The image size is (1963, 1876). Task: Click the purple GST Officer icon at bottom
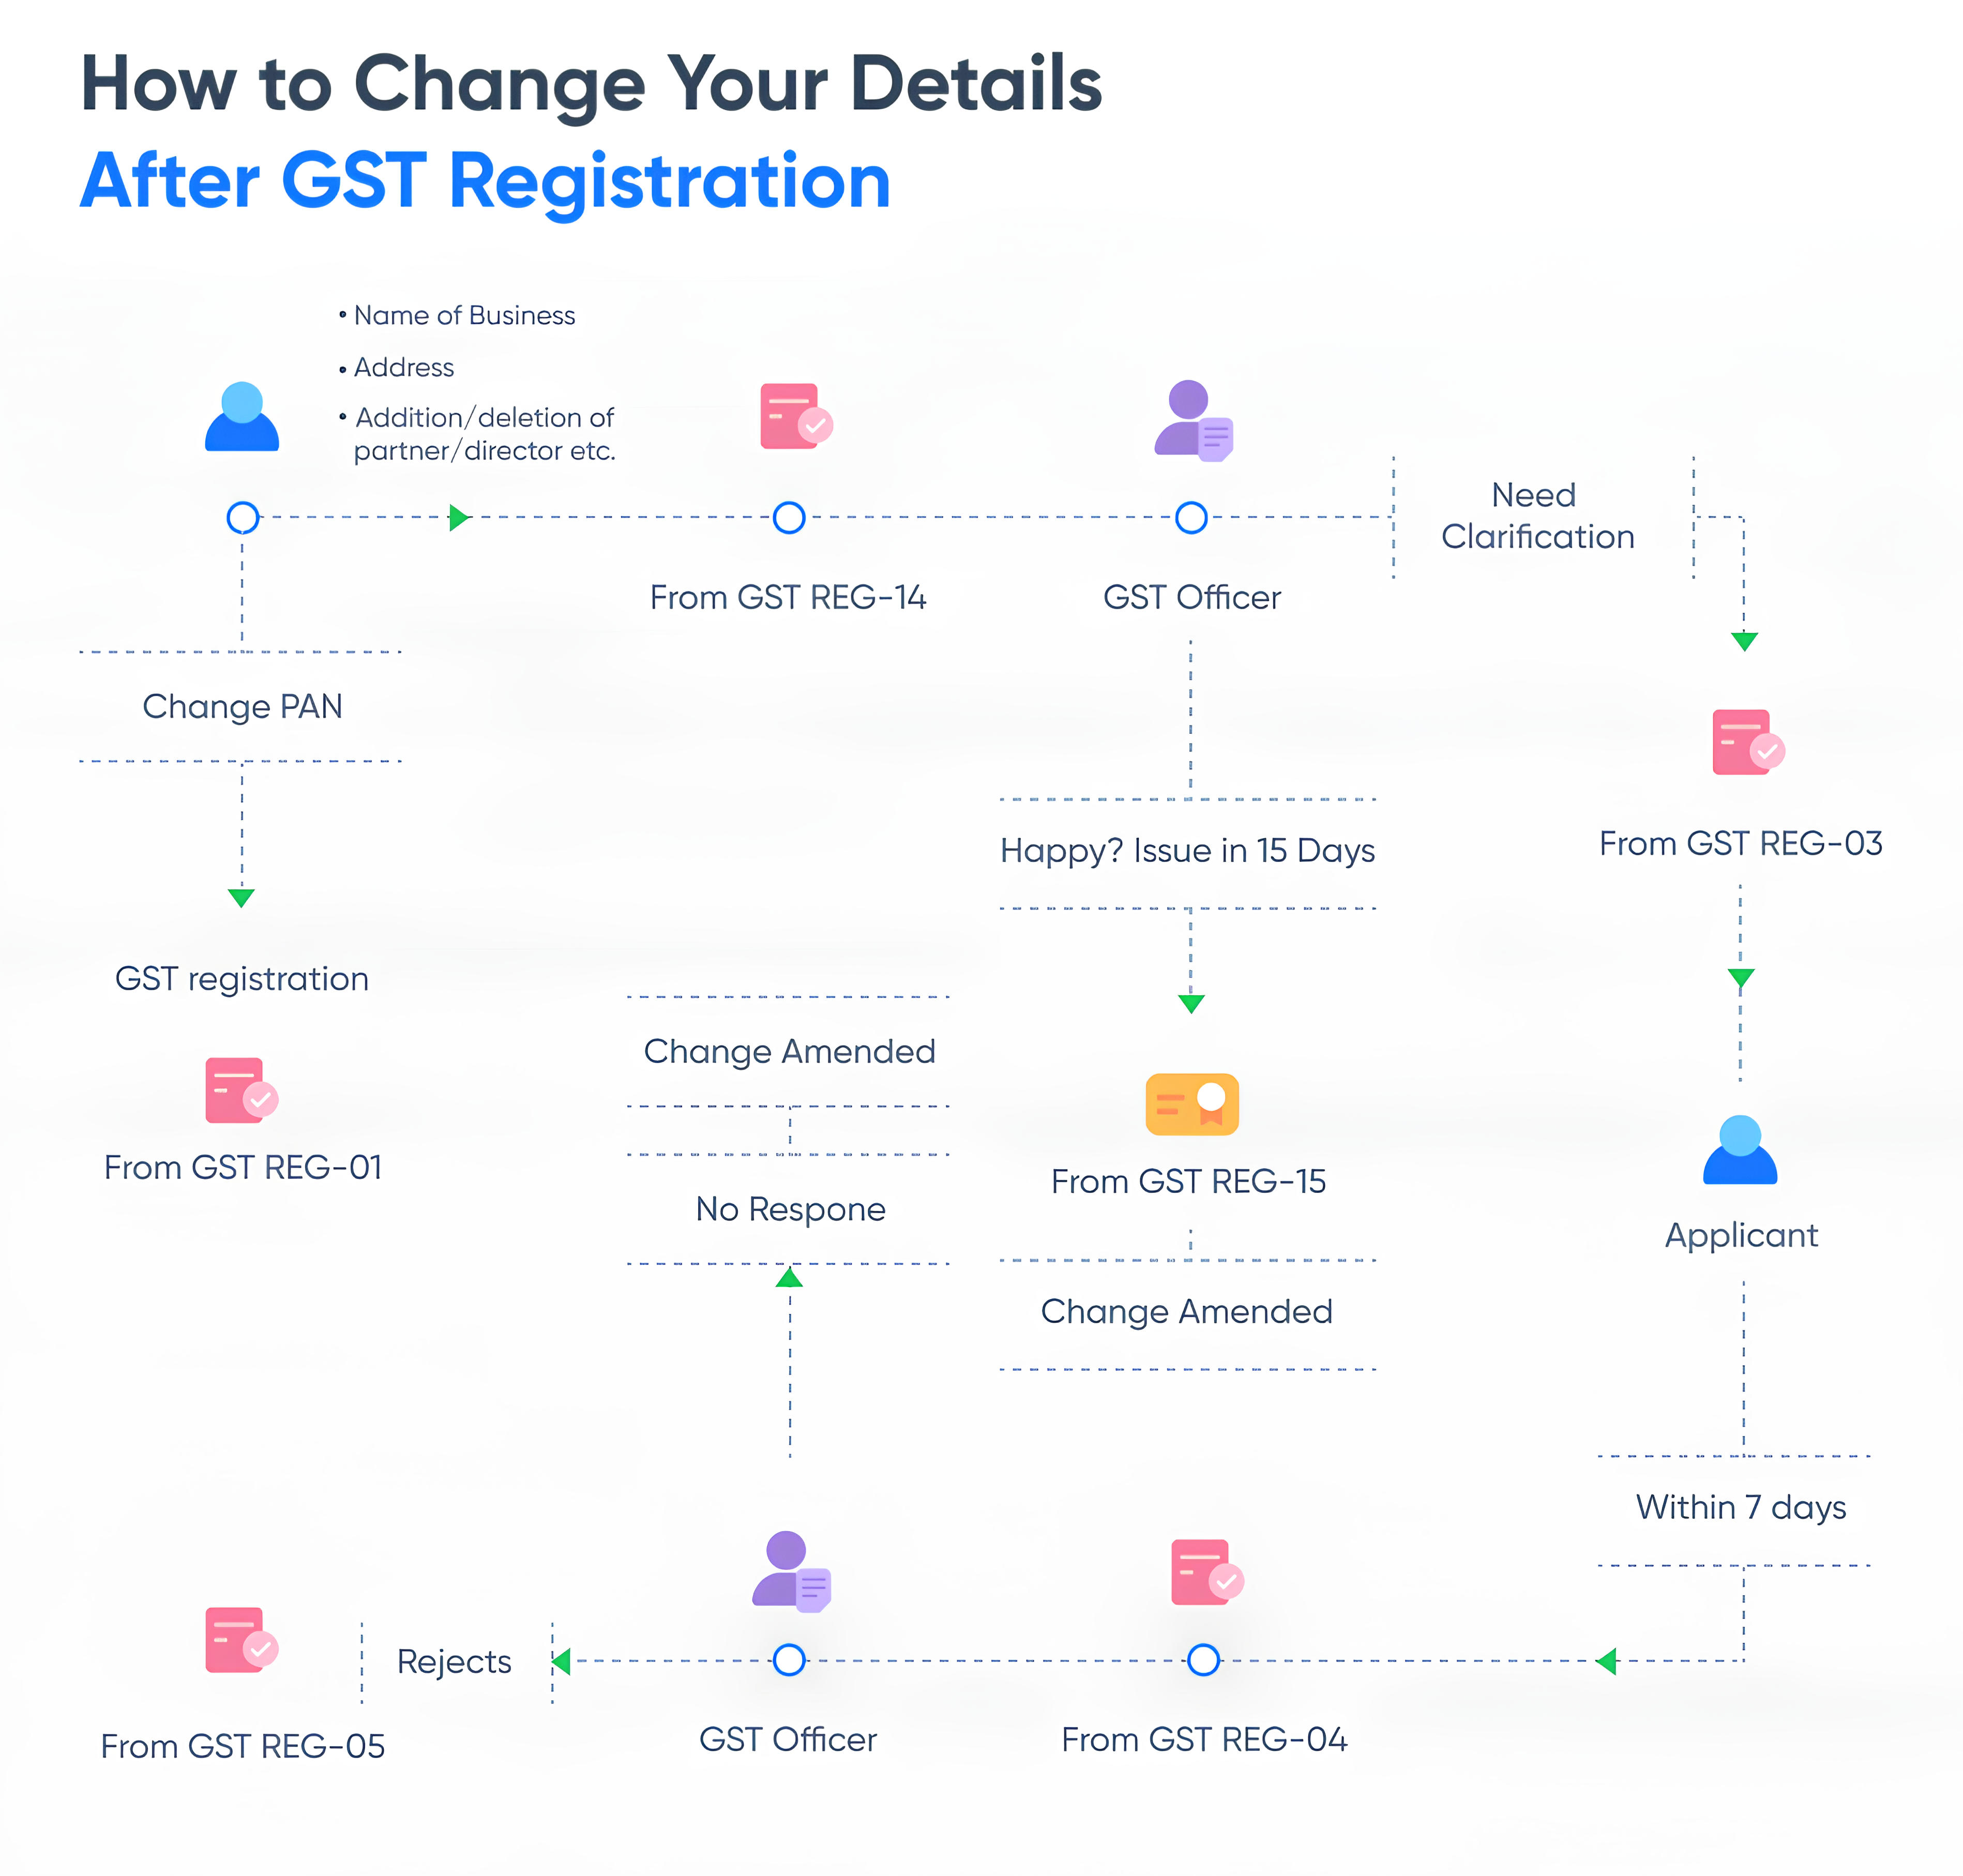[x=790, y=1571]
